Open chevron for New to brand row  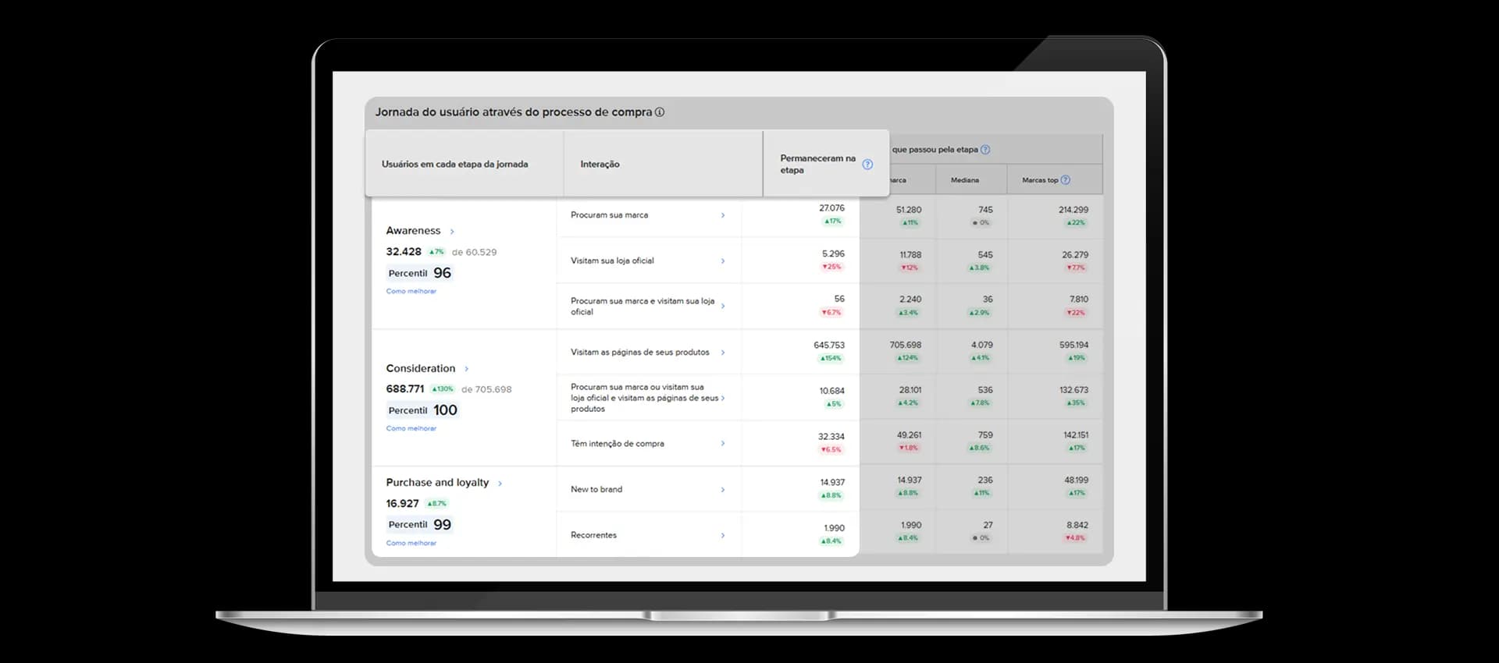click(723, 490)
